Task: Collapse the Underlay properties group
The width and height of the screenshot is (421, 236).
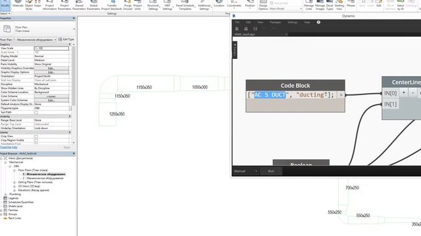Action: [70, 117]
